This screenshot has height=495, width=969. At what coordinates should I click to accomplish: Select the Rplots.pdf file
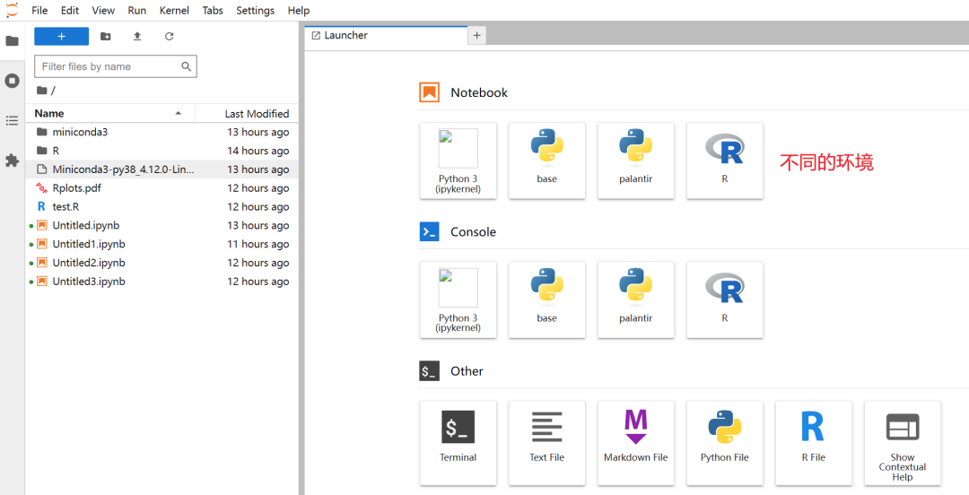tap(161, 187)
